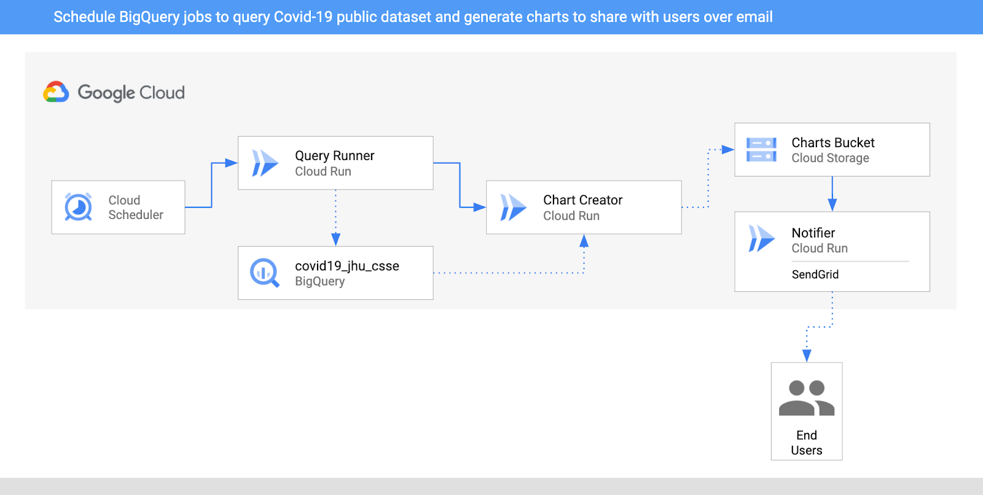The image size is (983, 495).
Task: Click the 'Cloud Storage' subtitle text
Action: [x=831, y=158]
